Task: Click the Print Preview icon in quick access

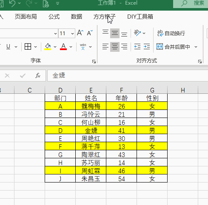Action: tap(46, 3)
